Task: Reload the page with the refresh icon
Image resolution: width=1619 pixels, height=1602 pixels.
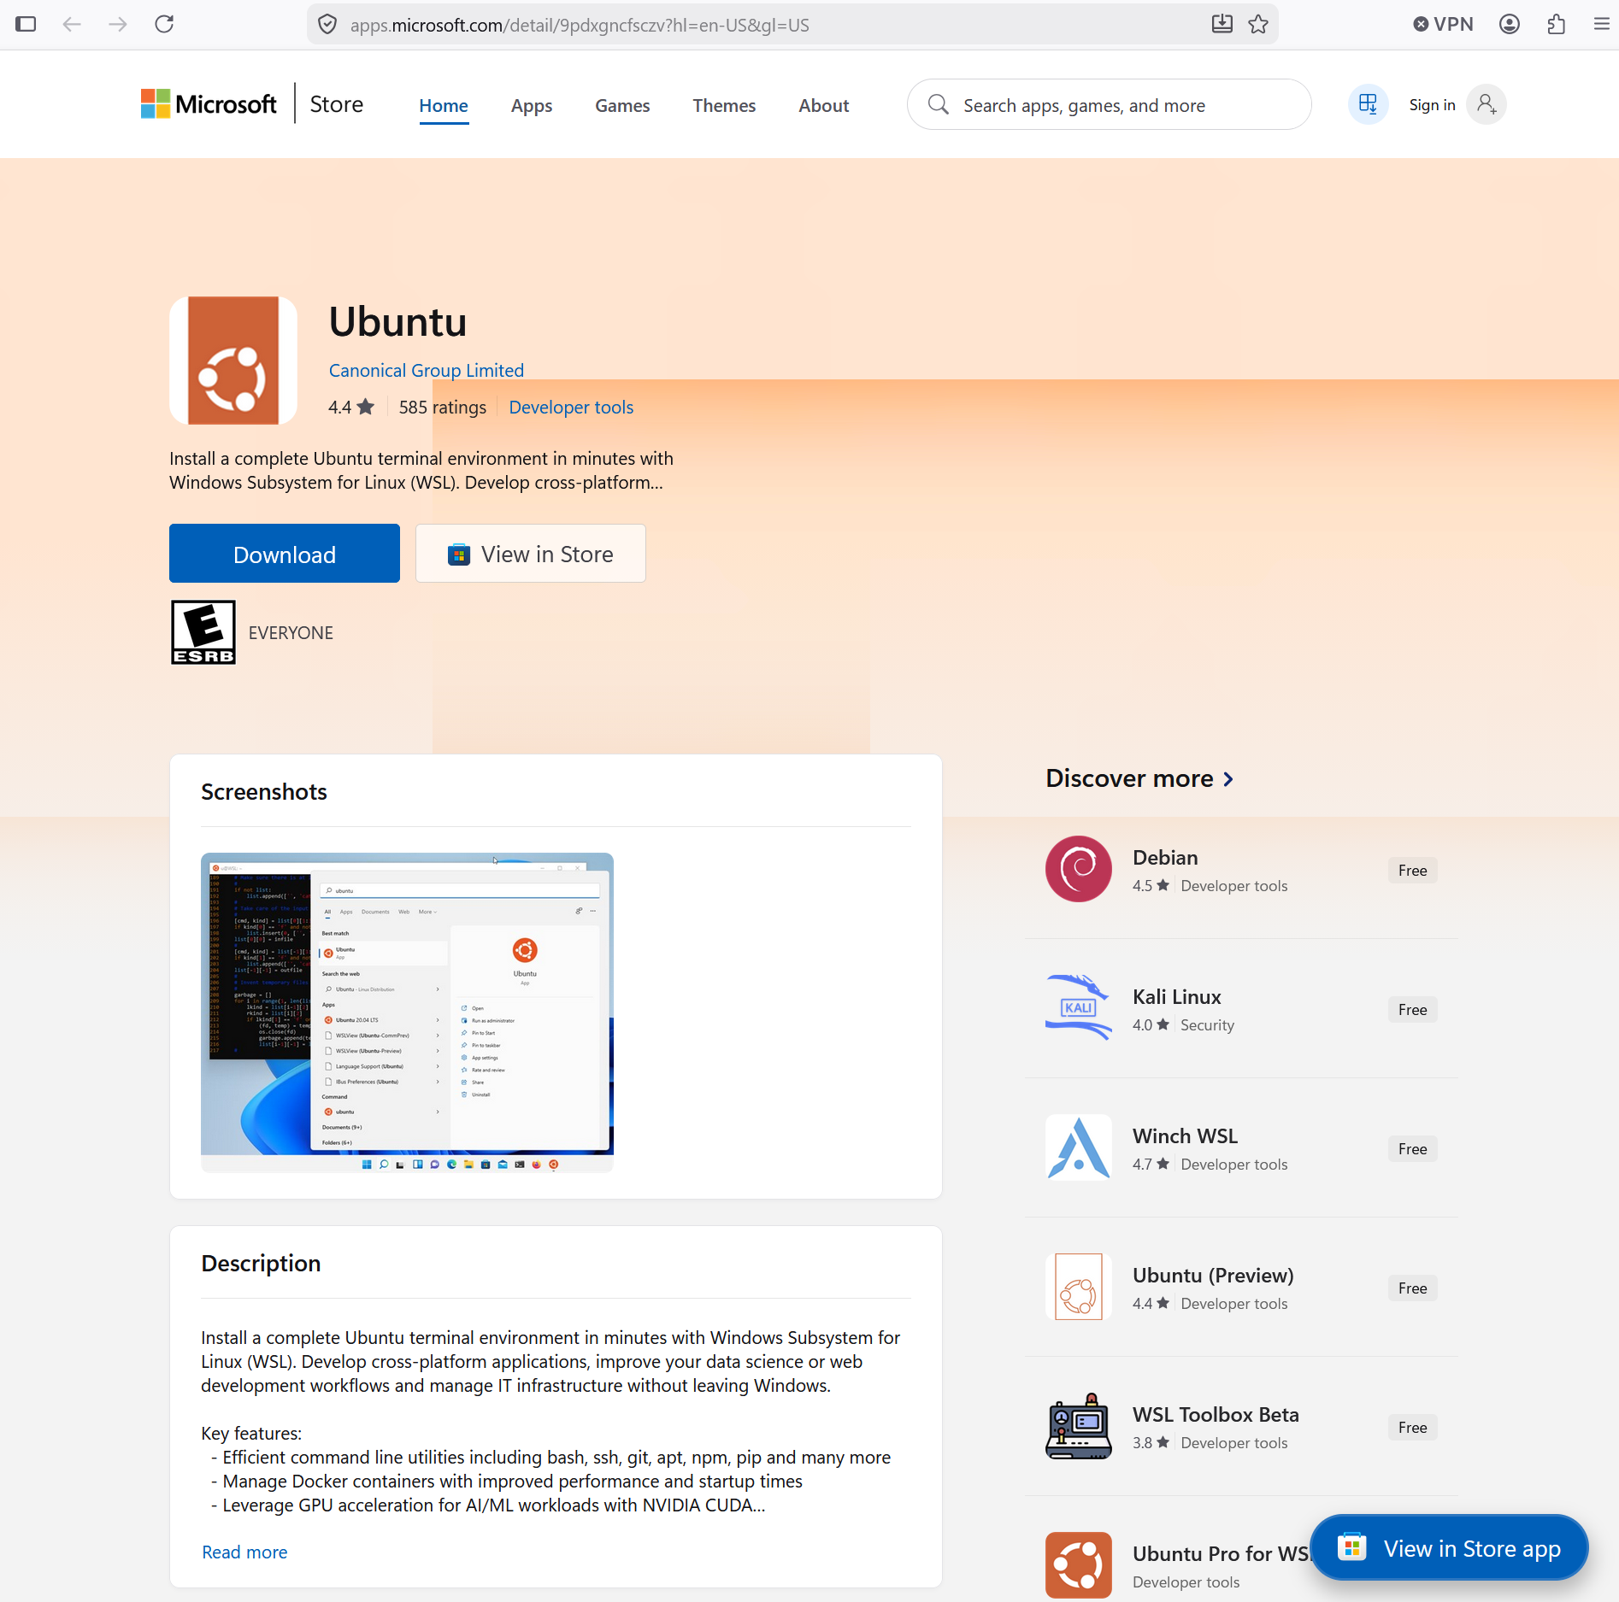Action: pos(164,24)
